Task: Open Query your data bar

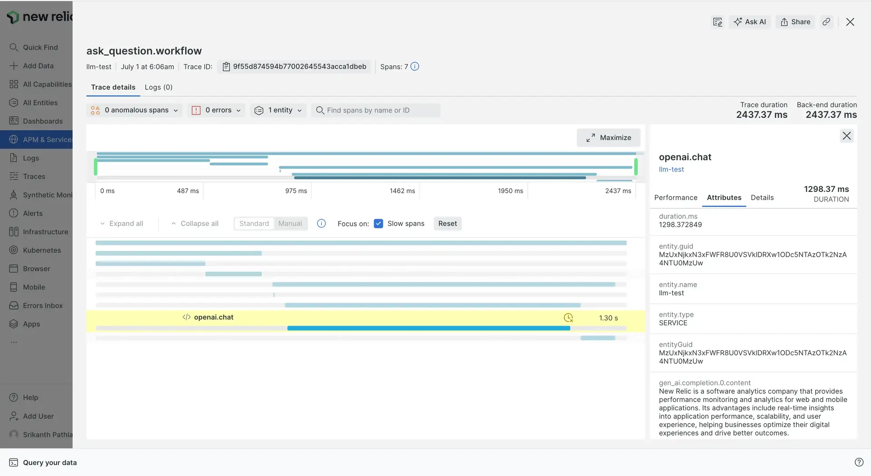Action: 43,462
